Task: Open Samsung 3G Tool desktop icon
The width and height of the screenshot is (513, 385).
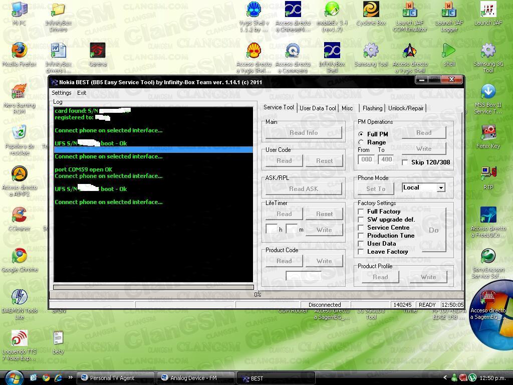Action: pyautogui.click(x=488, y=57)
